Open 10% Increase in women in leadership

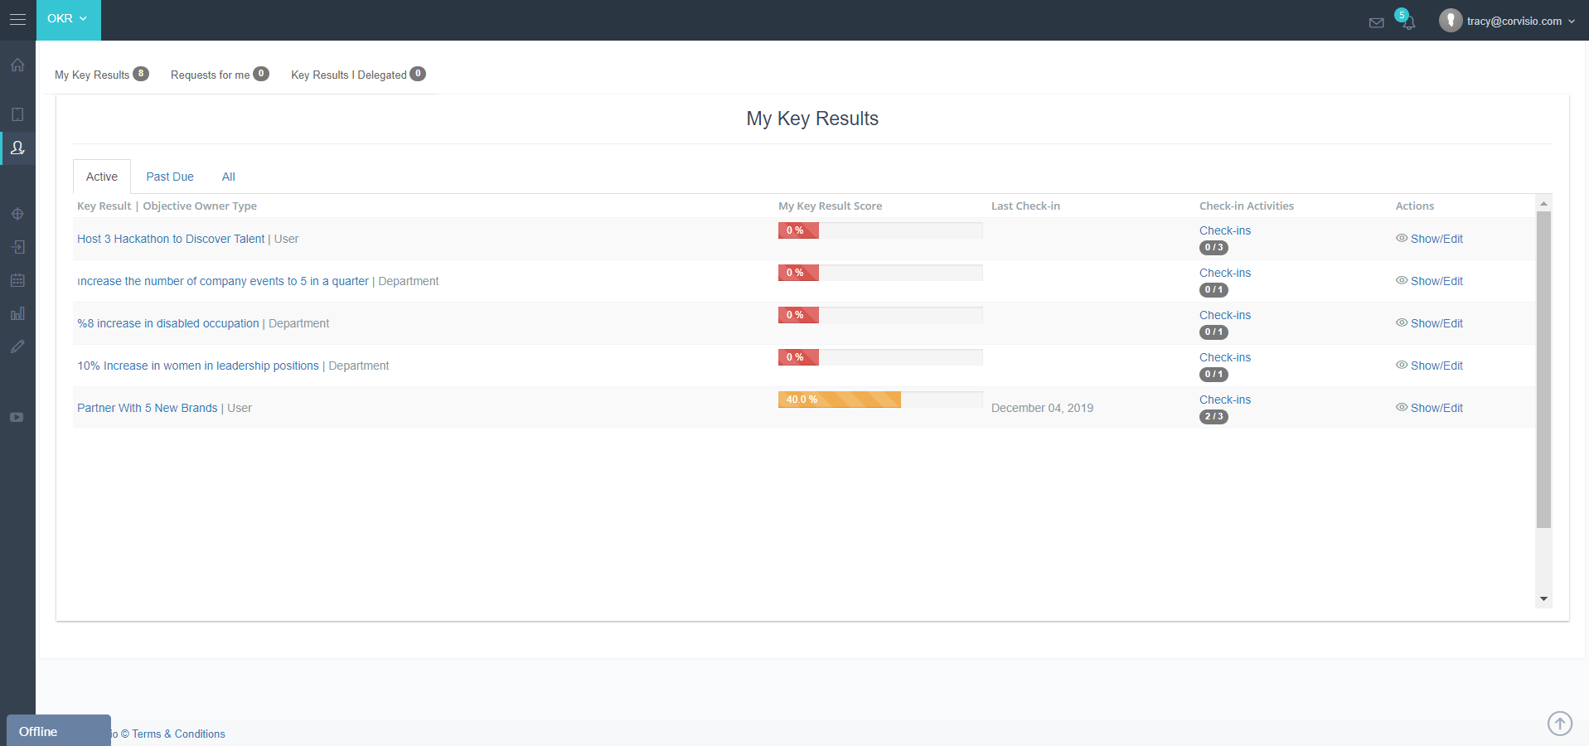tap(198, 366)
